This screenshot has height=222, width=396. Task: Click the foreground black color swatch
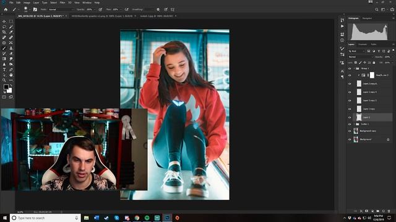pos(6,87)
